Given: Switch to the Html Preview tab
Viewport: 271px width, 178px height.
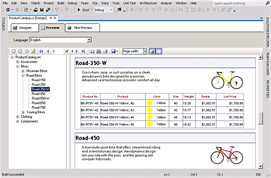Looking at the screenshot, I should [x=82, y=28].
